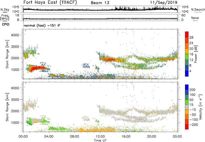205x142 pixels.
Task: Click '1000' on the velocity panel range axis
Action: 15,123
